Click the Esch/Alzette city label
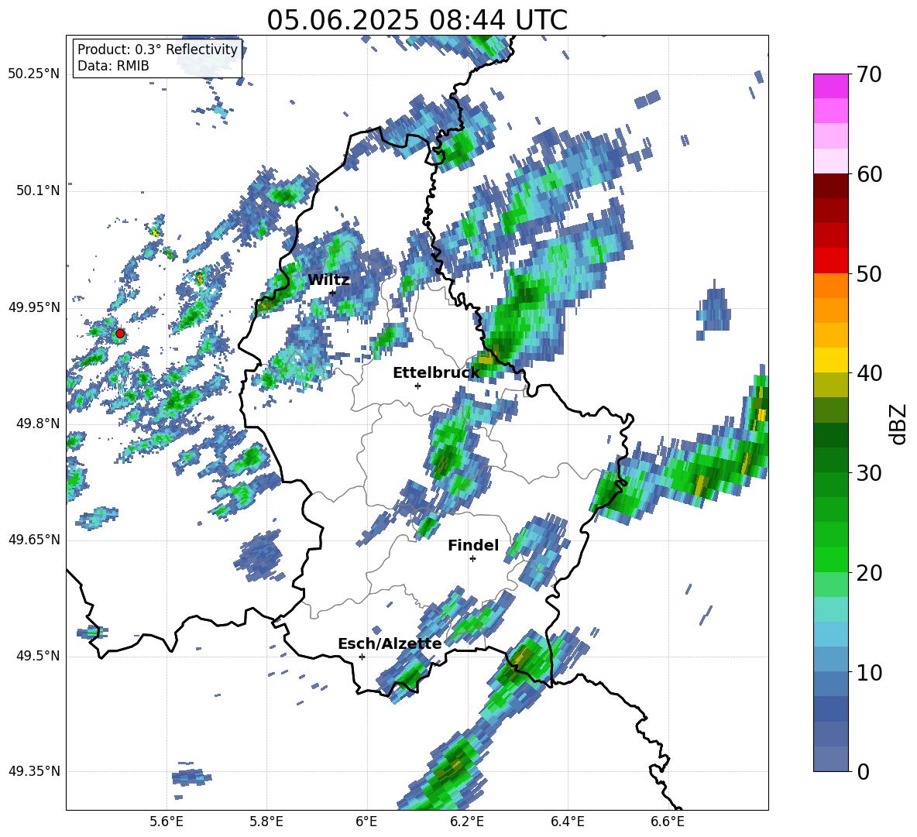Viewport: 917px width, 837px height. (x=390, y=644)
